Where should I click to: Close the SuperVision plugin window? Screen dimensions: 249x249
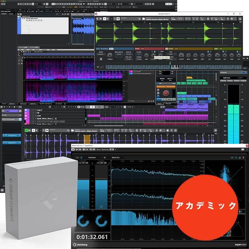pyautogui.click(x=247, y=146)
